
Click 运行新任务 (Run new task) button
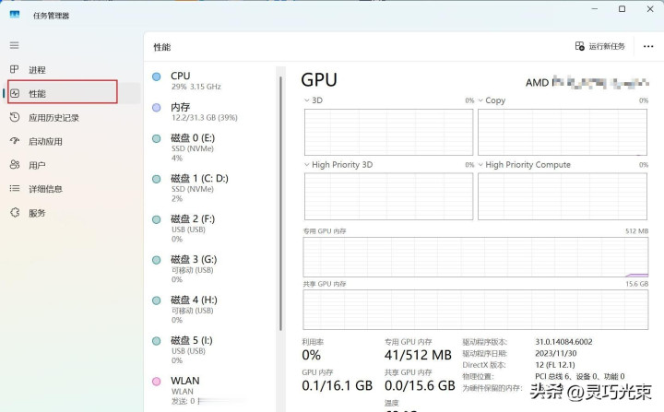pos(600,46)
